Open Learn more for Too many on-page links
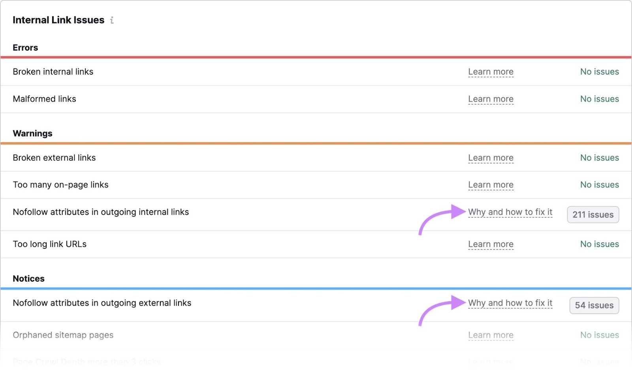Screen dimensions: 632x376 491,185
